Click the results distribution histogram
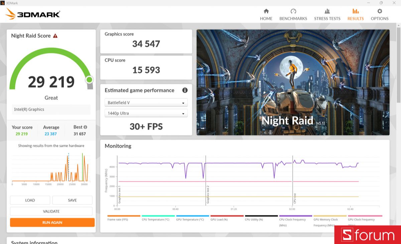Viewport: 401px width, 244px height. 50,169
